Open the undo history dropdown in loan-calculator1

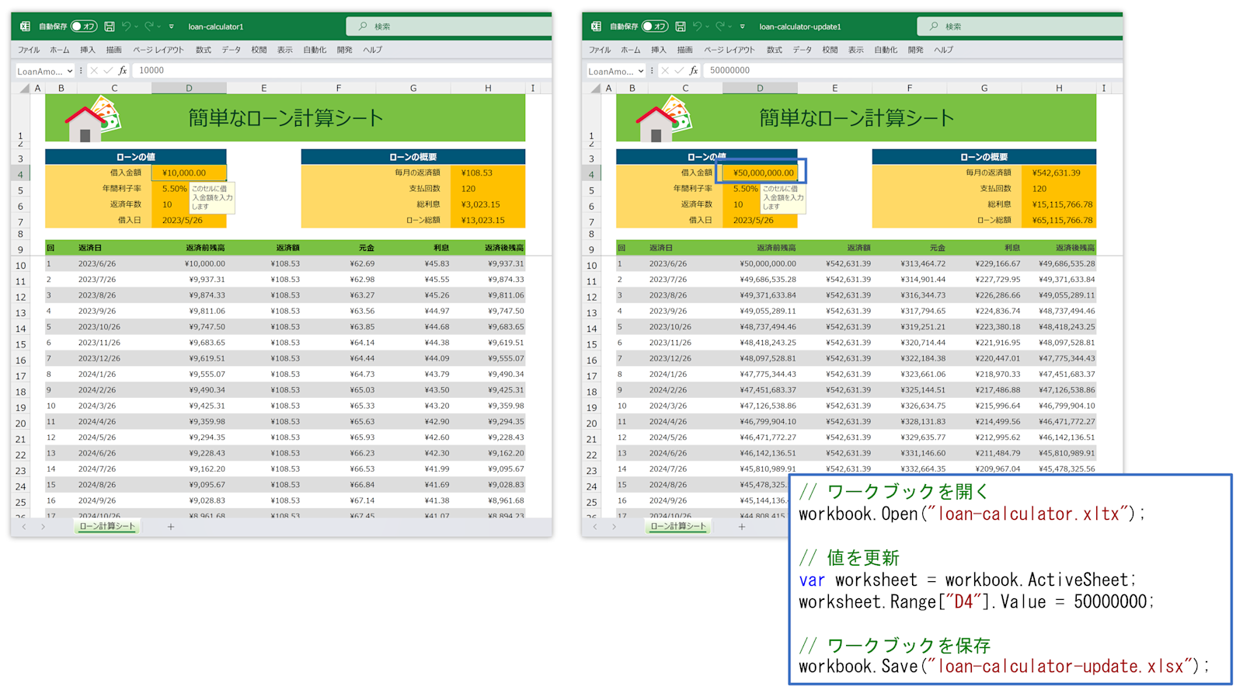coord(136,26)
